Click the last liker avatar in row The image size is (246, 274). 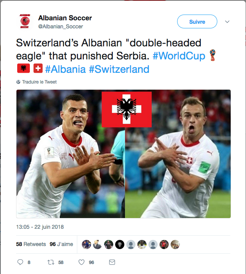click(x=175, y=244)
